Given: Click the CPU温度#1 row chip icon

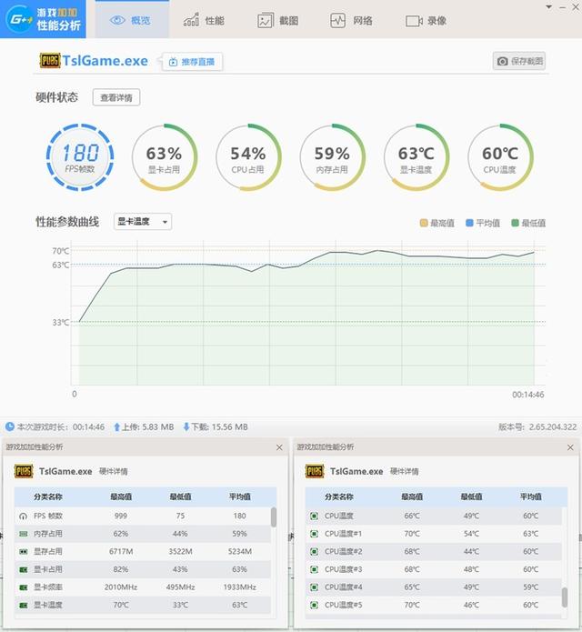Looking at the screenshot, I should [315, 534].
